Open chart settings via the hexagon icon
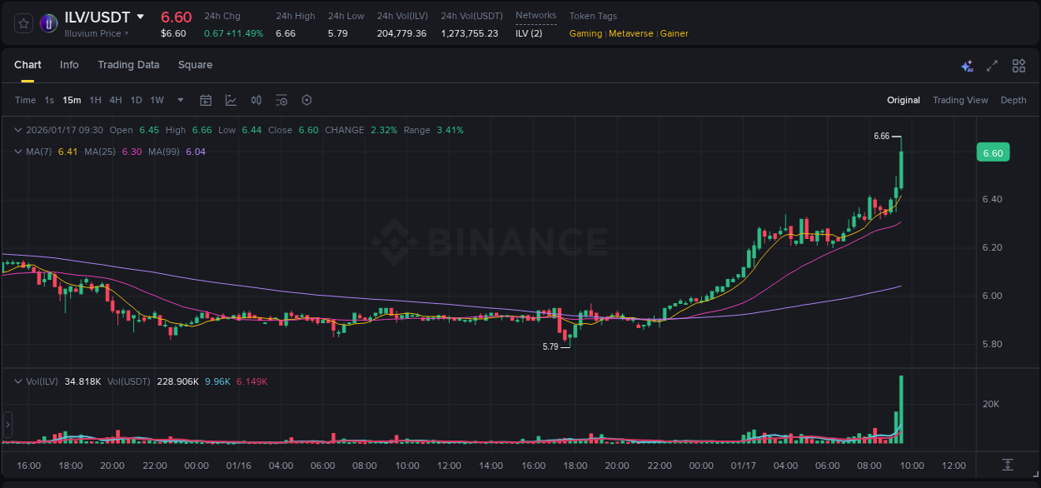The height and width of the screenshot is (488, 1041). pyautogui.click(x=306, y=100)
